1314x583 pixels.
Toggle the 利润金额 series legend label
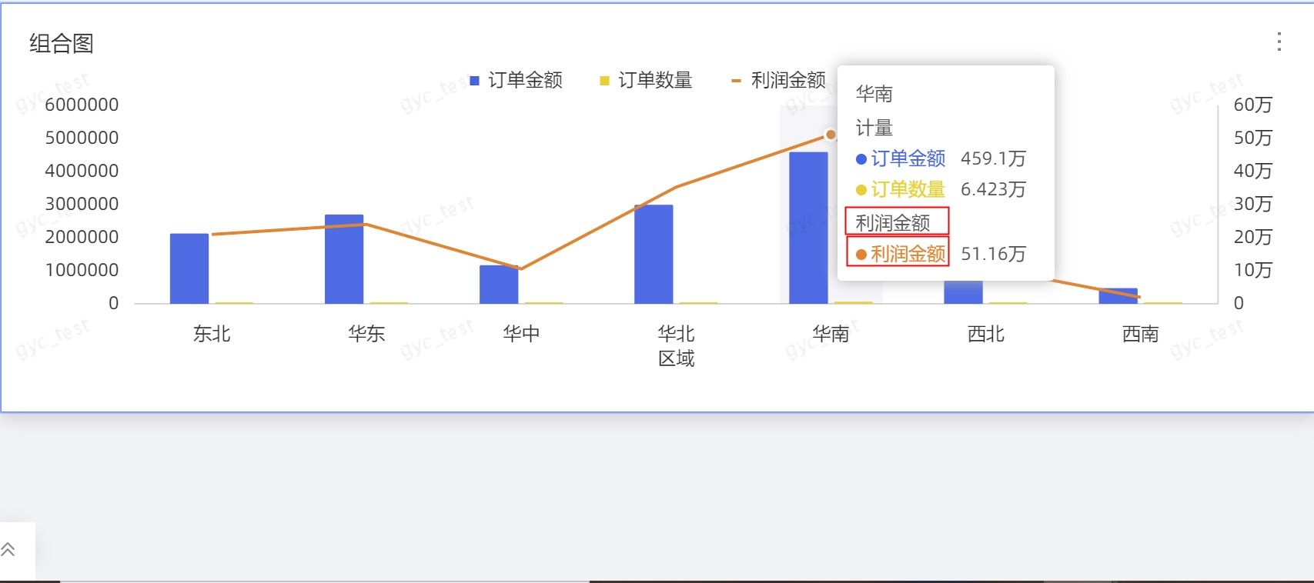coord(787,80)
